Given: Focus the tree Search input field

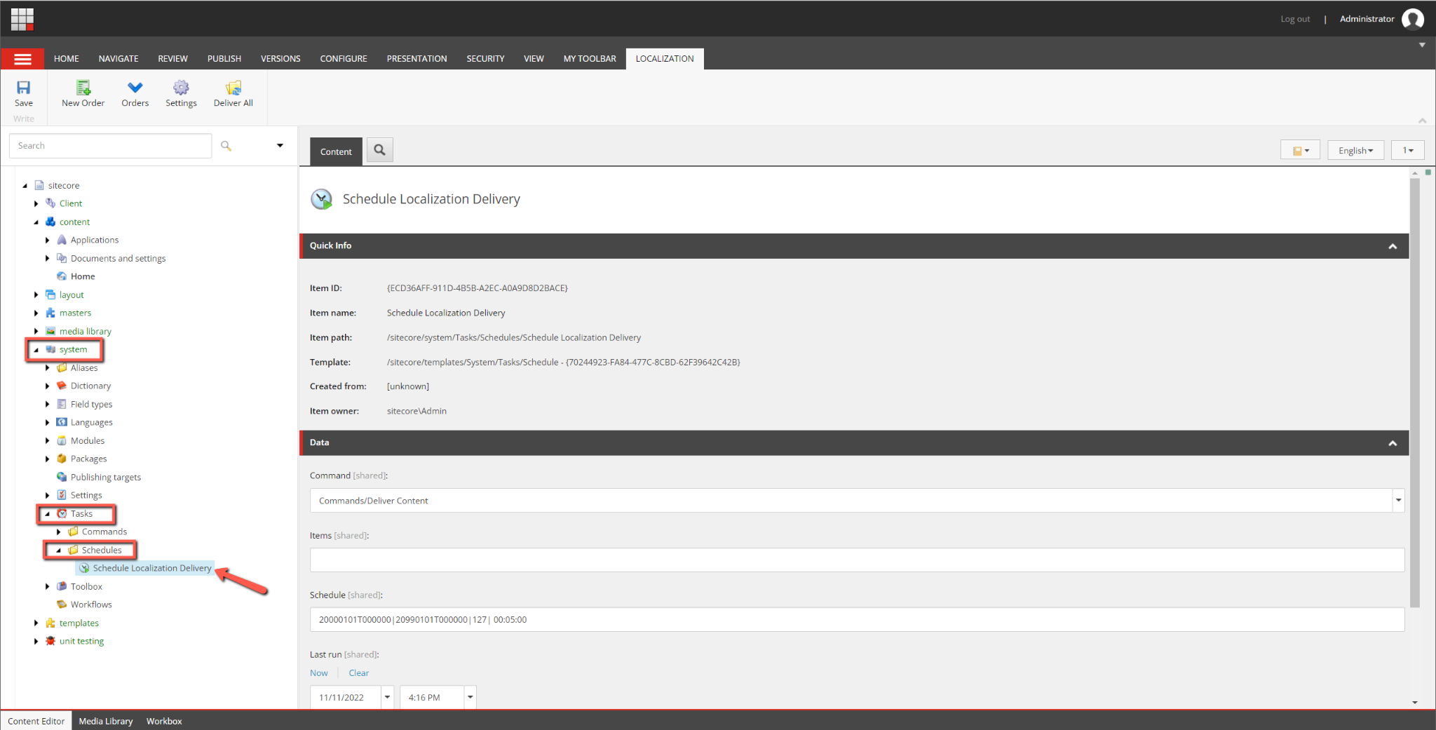Looking at the screenshot, I should (110, 146).
